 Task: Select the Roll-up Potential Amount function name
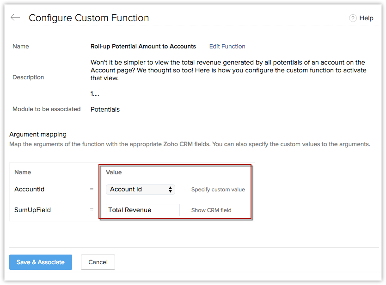[x=143, y=47]
